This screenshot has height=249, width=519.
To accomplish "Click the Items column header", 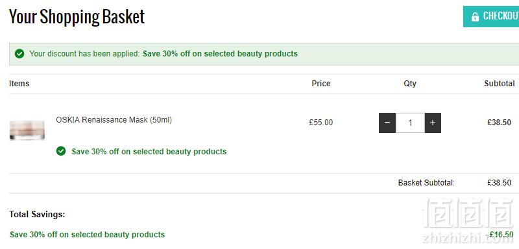I will [x=19, y=84].
